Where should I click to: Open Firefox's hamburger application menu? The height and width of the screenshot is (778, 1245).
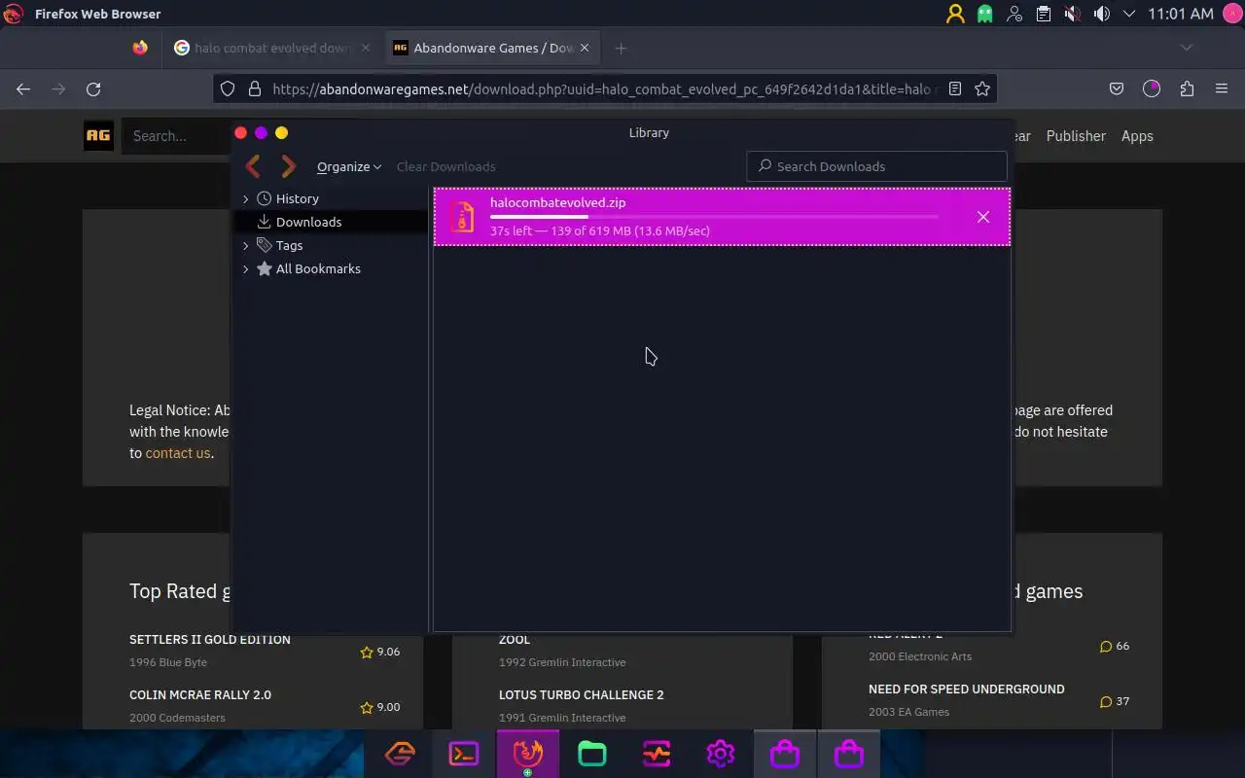point(1222,88)
